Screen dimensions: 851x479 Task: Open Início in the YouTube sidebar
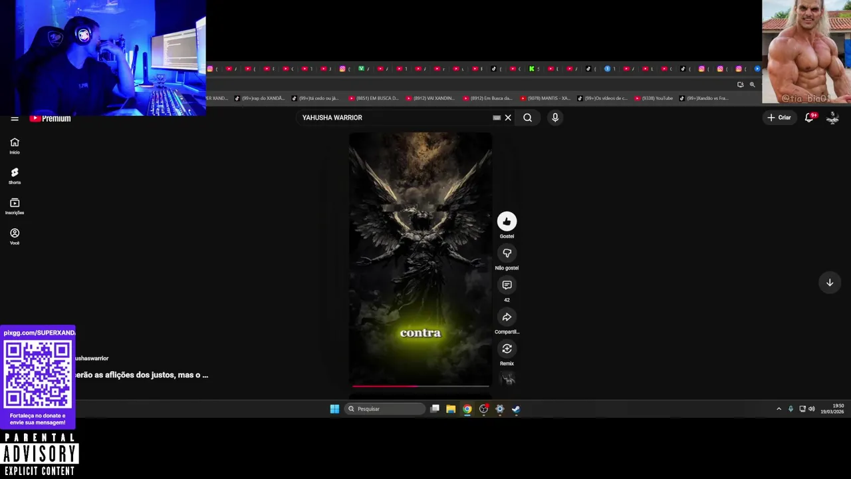point(15,146)
